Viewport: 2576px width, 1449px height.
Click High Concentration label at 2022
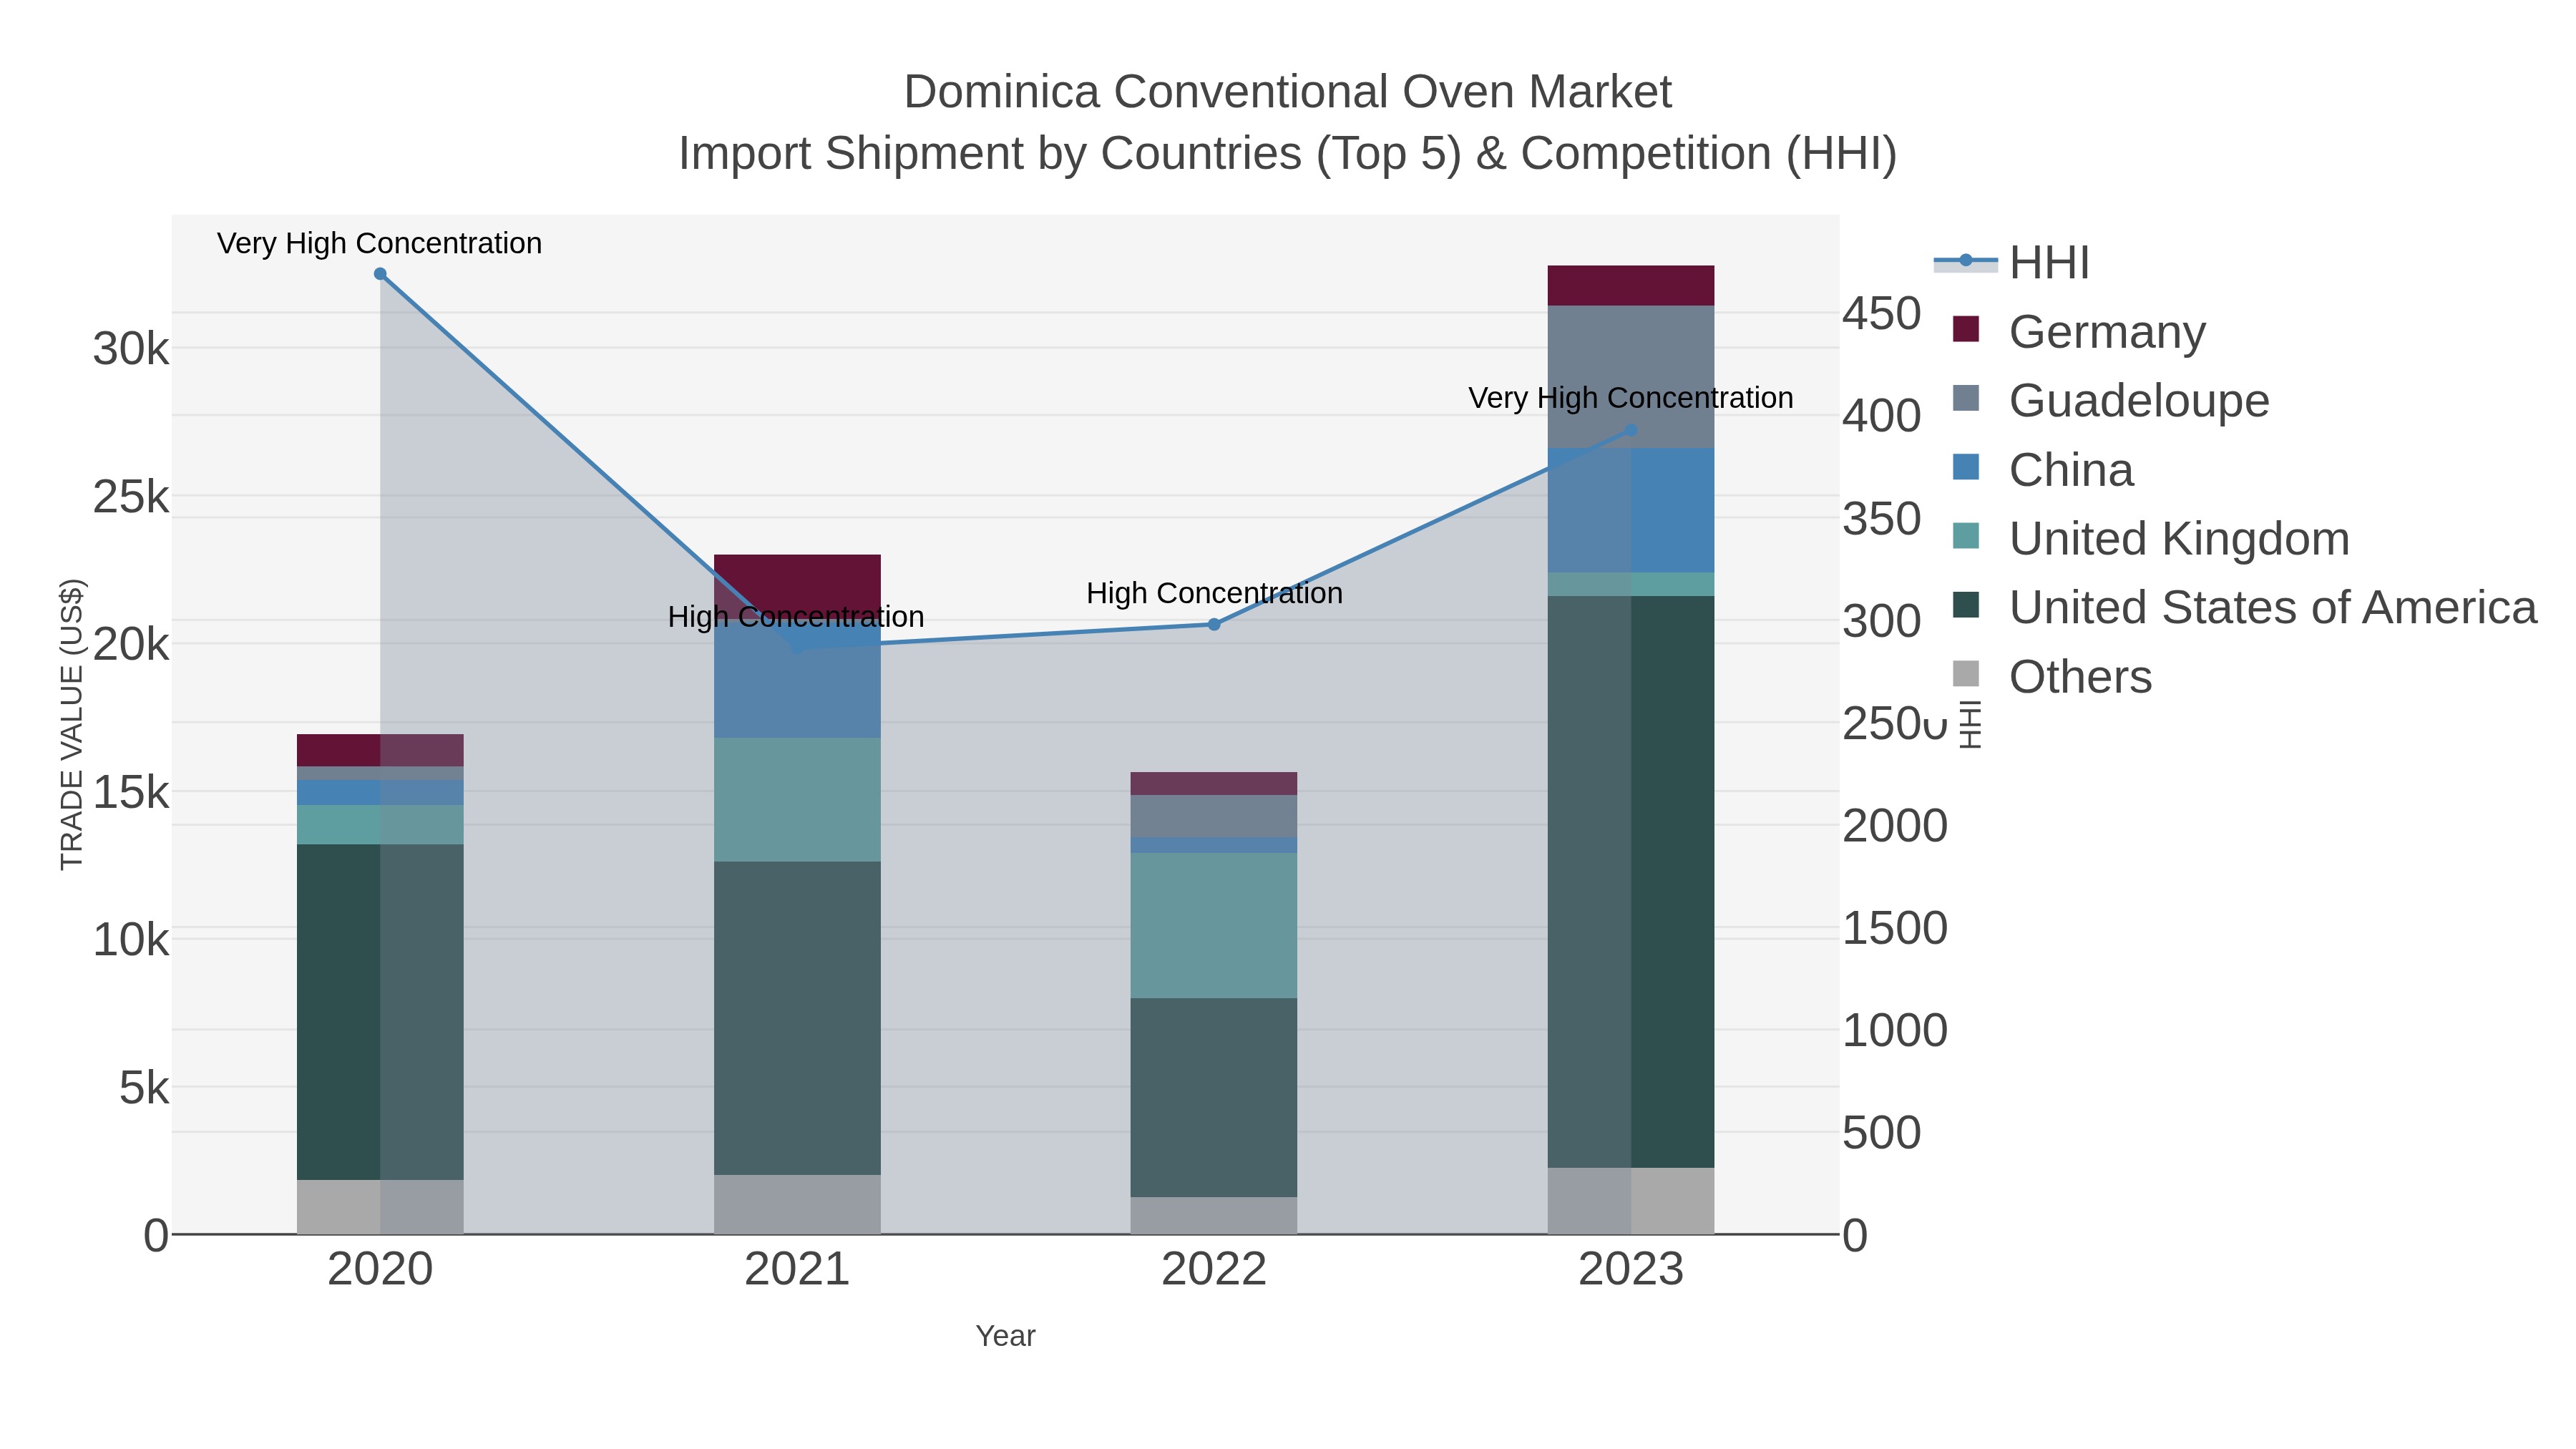click(x=1215, y=594)
